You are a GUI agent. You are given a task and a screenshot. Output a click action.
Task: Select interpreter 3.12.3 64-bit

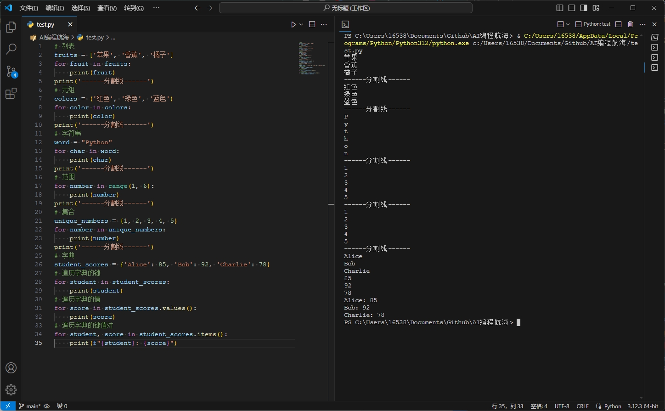click(643, 406)
